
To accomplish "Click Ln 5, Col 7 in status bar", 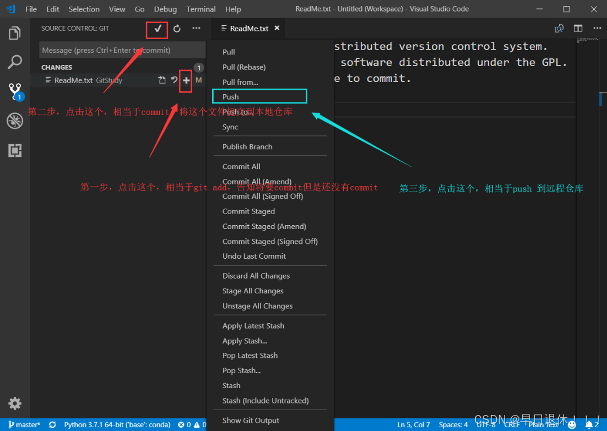I will pos(414,424).
